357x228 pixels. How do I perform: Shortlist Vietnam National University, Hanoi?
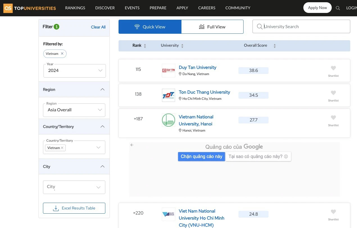point(333,118)
